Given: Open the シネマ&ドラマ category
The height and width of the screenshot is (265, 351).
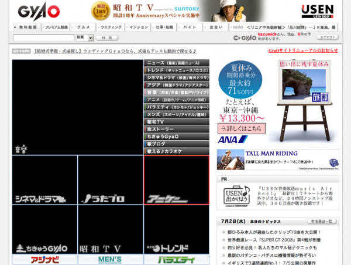Looking at the screenshot, I should 177,77.
